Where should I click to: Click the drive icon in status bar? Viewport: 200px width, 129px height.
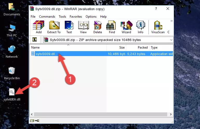point(32,121)
